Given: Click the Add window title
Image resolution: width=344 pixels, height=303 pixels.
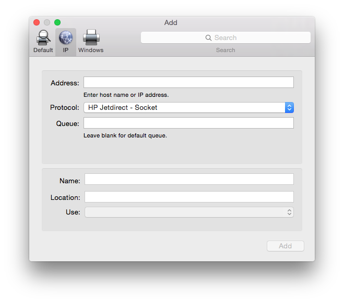Looking at the screenshot, I should [x=171, y=22].
